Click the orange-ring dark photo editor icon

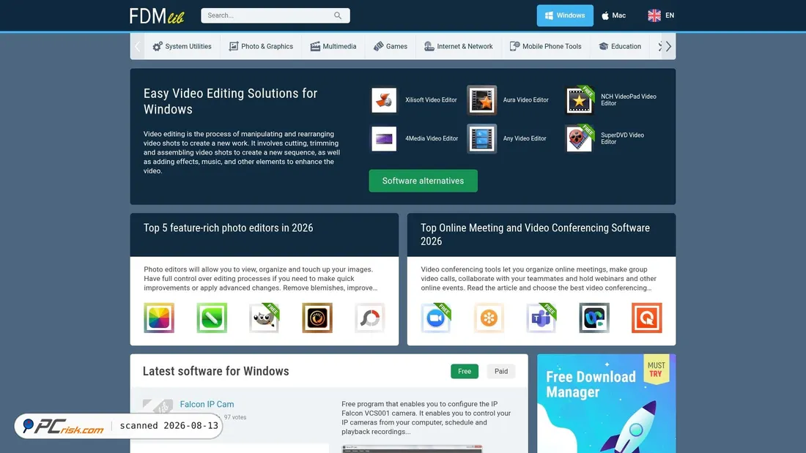tap(317, 318)
